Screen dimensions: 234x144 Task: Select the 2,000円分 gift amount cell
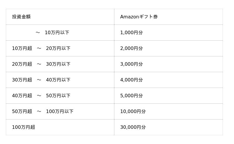[131, 48]
